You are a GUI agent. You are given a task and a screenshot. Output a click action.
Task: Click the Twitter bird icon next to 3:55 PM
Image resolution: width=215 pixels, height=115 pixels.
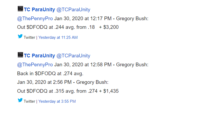20,100
